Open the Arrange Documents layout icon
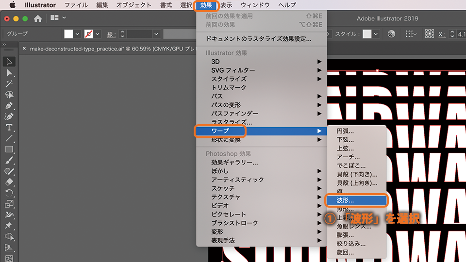Image resolution: width=466 pixels, height=262 pixels. pyautogui.click(x=54, y=18)
